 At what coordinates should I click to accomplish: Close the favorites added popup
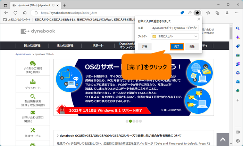pyautogui.click(x=199, y=19)
